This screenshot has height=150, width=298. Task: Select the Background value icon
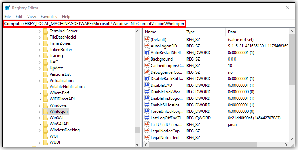coord(147,59)
